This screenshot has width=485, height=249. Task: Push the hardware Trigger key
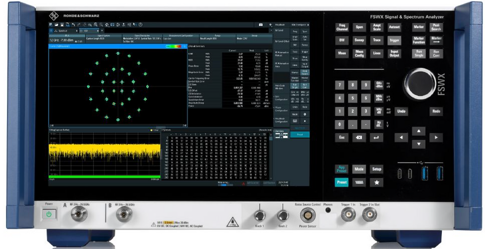pos(394,40)
